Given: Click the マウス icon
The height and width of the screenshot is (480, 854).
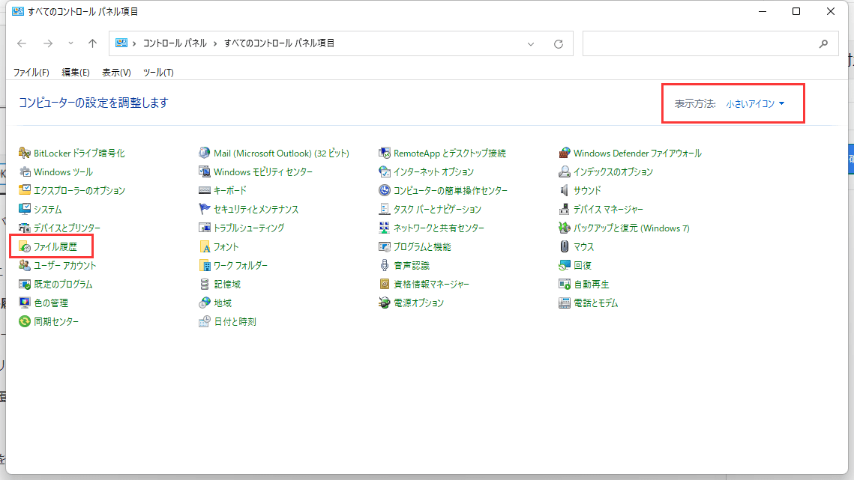Looking at the screenshot, I should click(x=565, y=246).
